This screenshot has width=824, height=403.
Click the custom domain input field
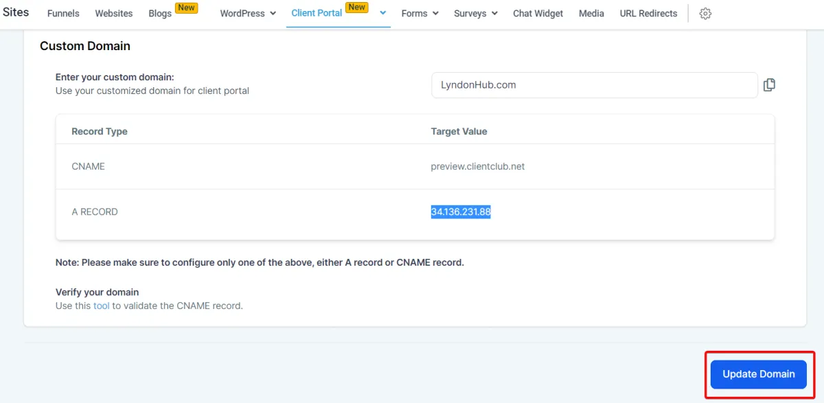[595, 85]
